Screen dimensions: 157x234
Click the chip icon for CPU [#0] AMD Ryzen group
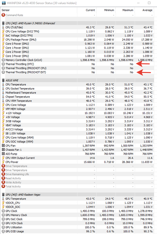click(x=3, y=23)
